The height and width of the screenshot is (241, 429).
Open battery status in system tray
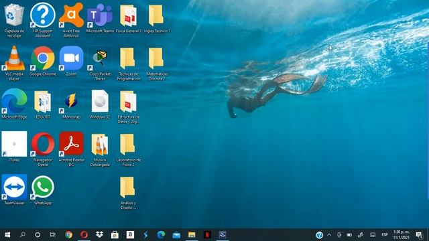tap(349, 235)
